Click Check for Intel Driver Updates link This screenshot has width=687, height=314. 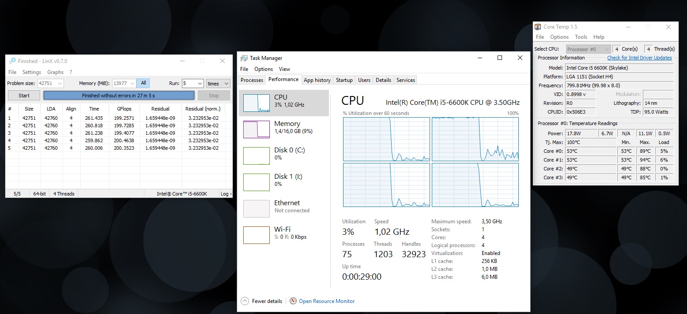point(639,58)
